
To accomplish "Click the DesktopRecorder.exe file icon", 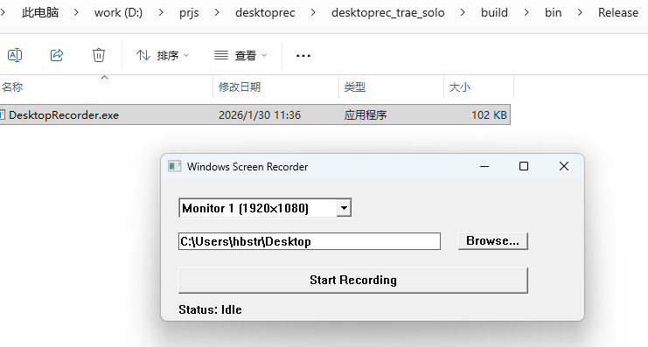I will coord(3,115).
